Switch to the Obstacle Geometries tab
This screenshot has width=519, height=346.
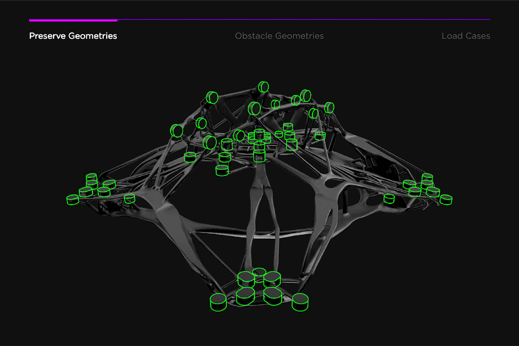click(279, 36)
